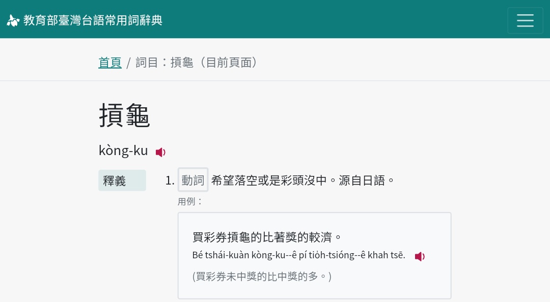
Task: Click the 教育部臺灣台語常用詞辭典 site title
Action: (x=93, y=20)
